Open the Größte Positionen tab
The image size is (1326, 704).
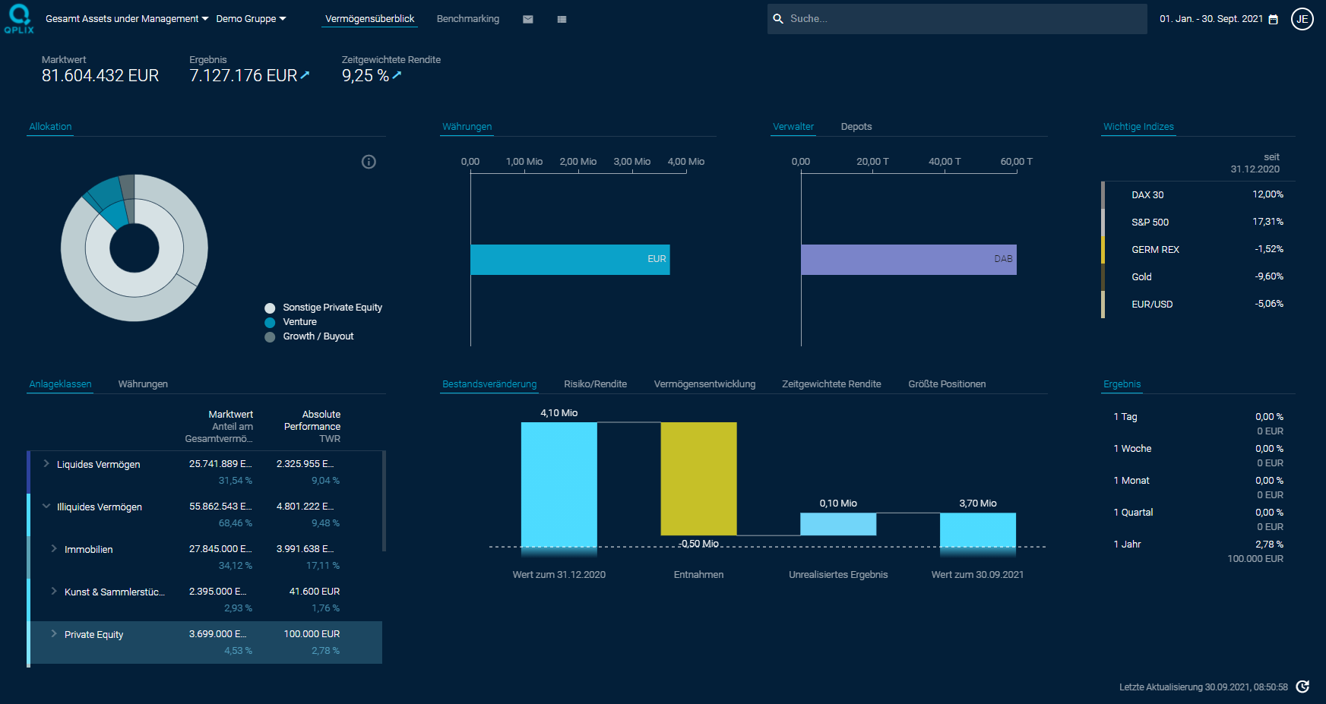click(x=947, y=384)
